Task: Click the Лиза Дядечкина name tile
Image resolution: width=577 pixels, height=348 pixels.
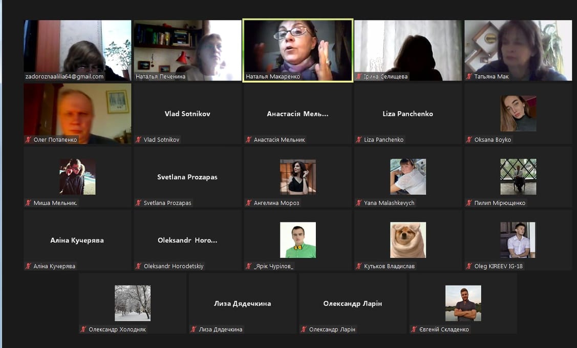Action: [242, 303]
